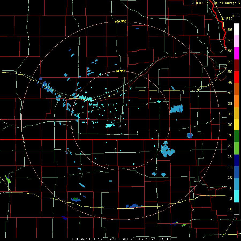Click the bright red legend swatch
Image resolution: width=241 pixels, height=241 pixels.
pos(236,77)
